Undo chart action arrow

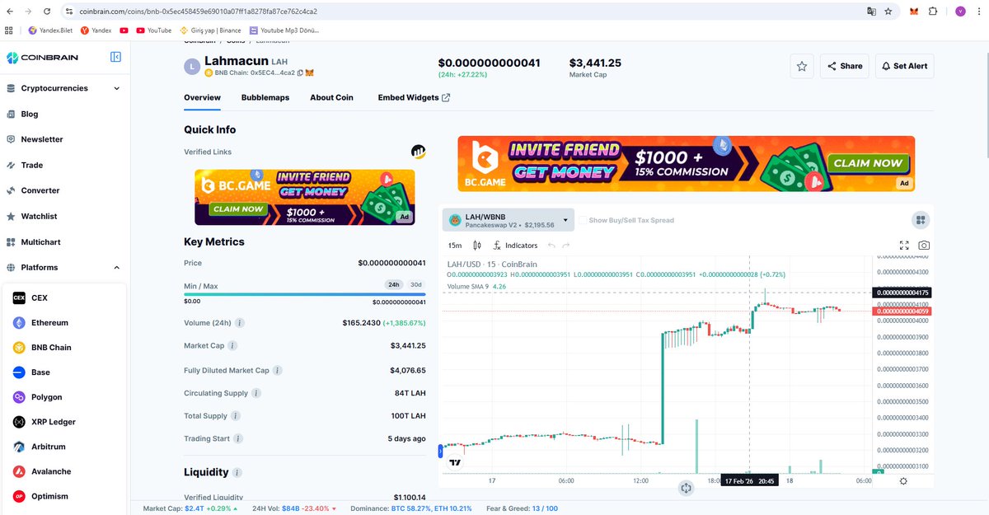tap(551, 246)
